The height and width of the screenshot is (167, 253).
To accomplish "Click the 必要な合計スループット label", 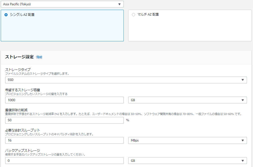I will coord(23,130).
